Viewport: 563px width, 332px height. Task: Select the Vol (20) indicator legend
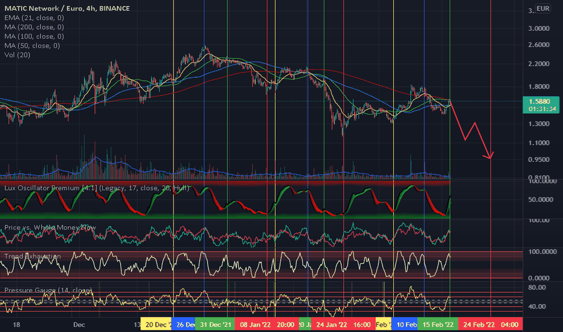pos(18,55)
